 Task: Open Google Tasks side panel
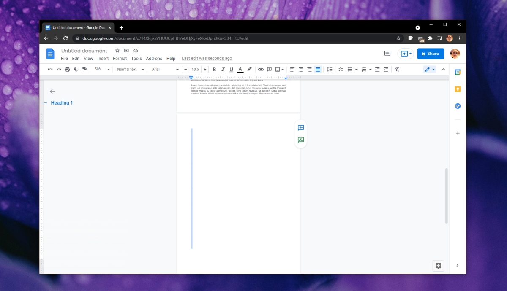coord(458,106)
